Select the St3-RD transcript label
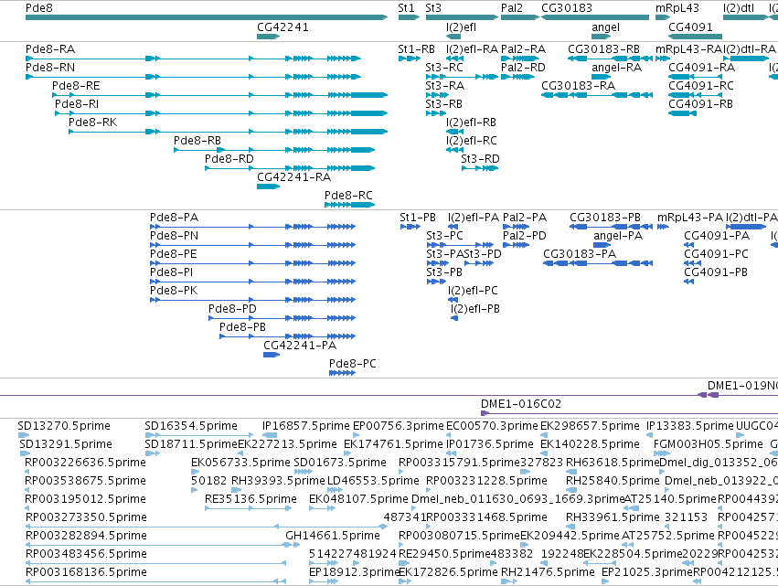The width and height of the screenshot is (778, 586). pyautogui.click(x=480, y=159)
